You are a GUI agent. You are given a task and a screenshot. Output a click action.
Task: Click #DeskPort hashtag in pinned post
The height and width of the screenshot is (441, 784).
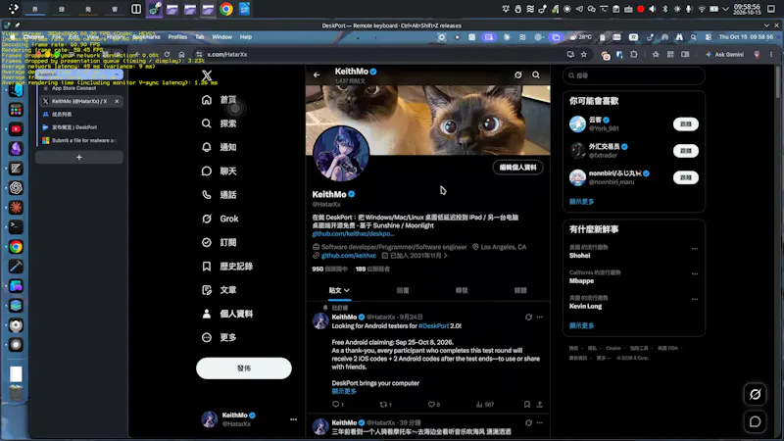[x=433, y=326]
